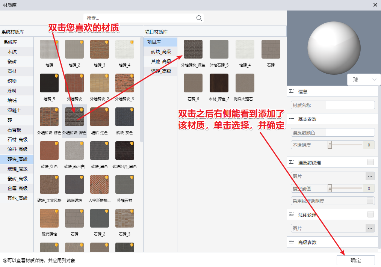Enable the 漫反射纹理 checkbox

pyautogui.click(x=370, y=162)
